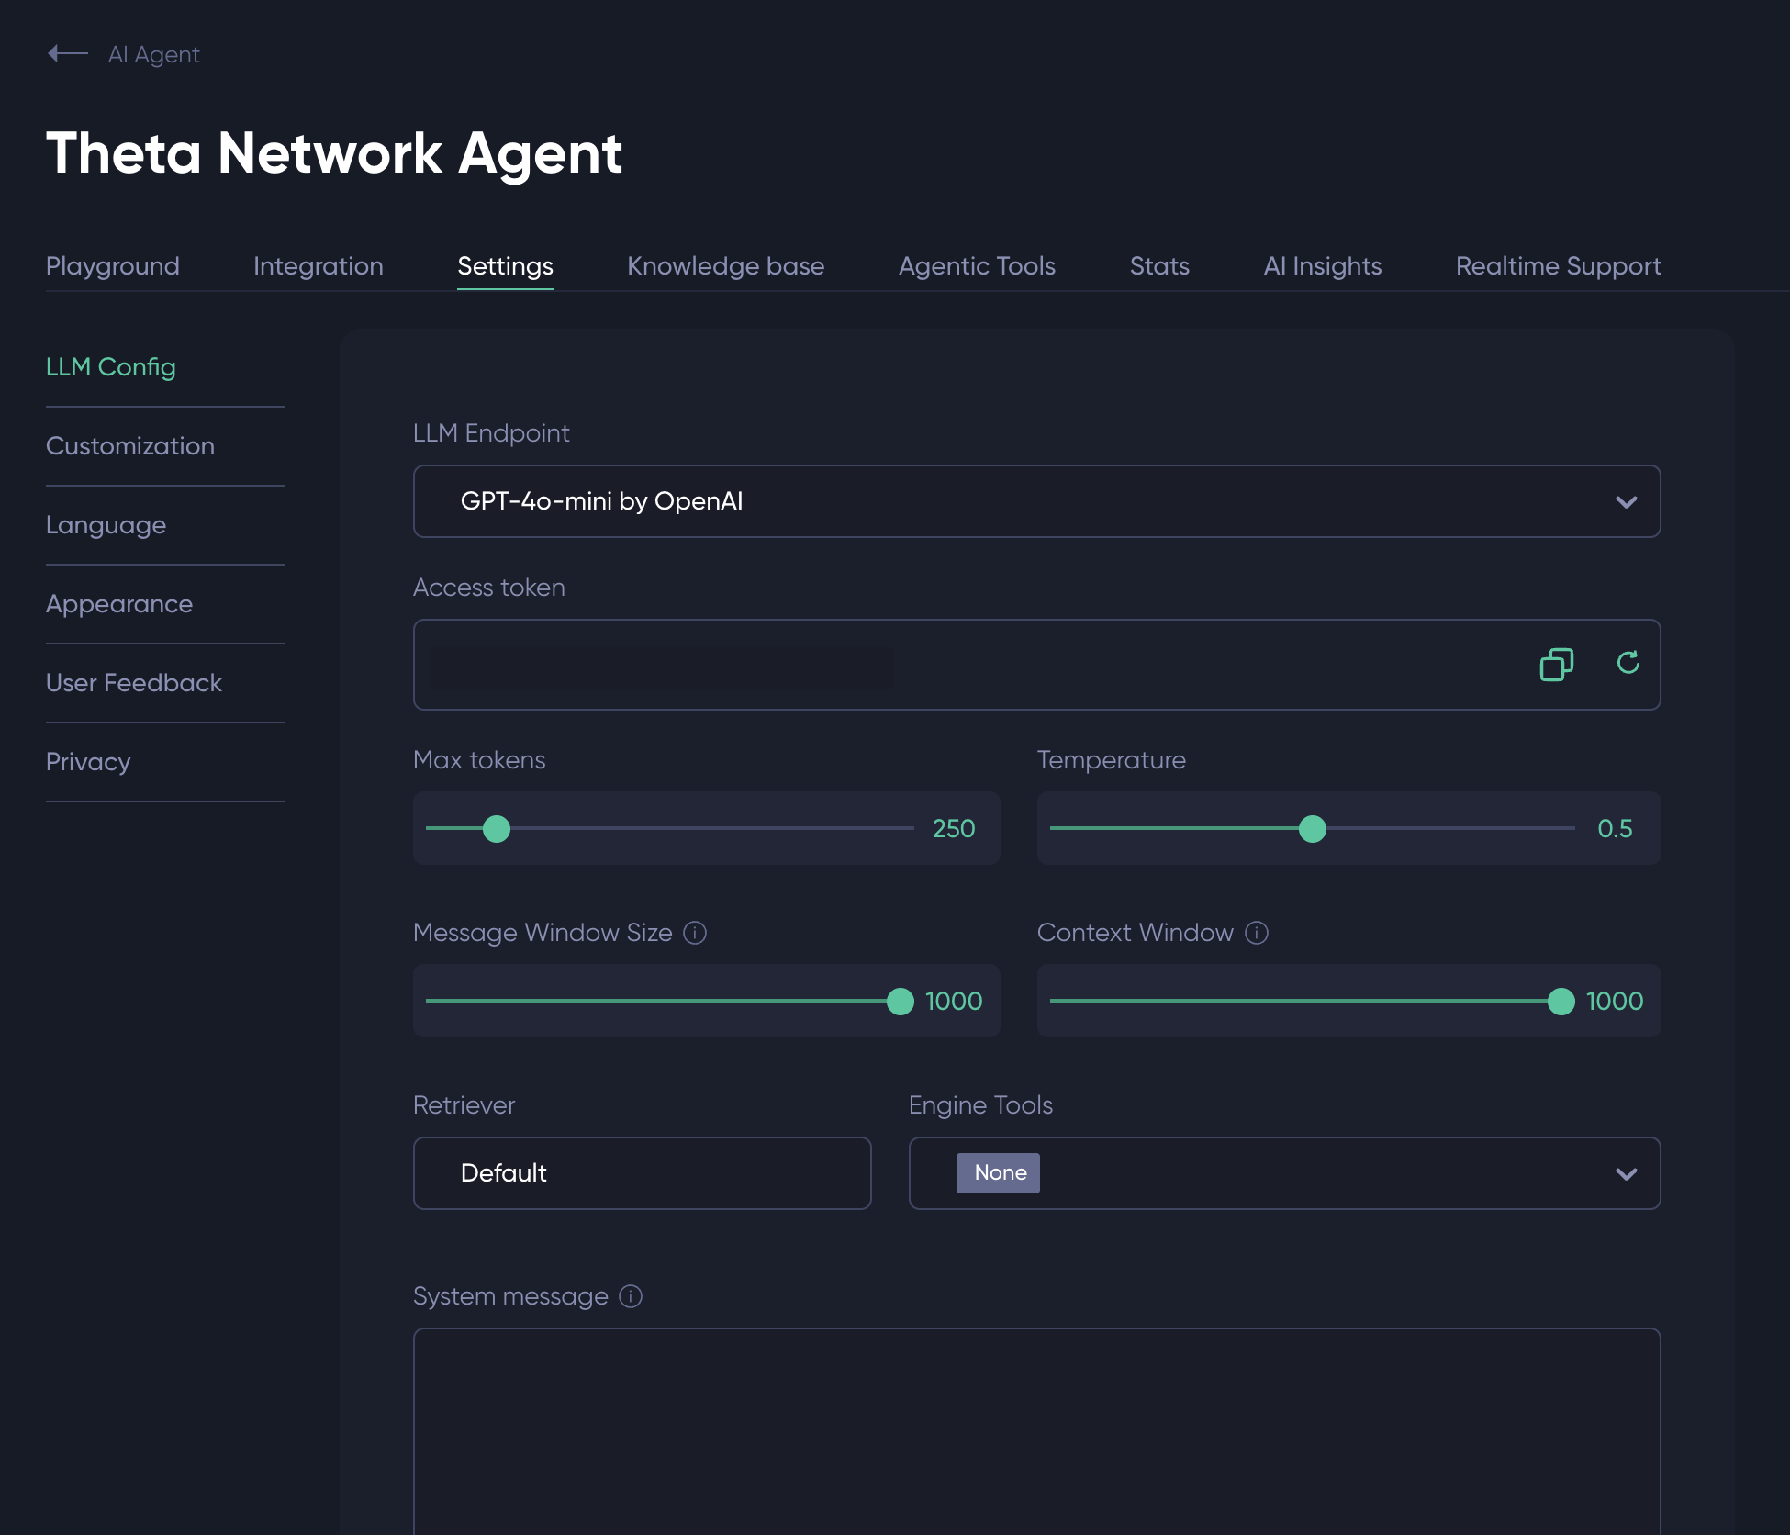1790x1535 pixels.
Task: Regenerate the access token
Action: tap(1628, 663)
